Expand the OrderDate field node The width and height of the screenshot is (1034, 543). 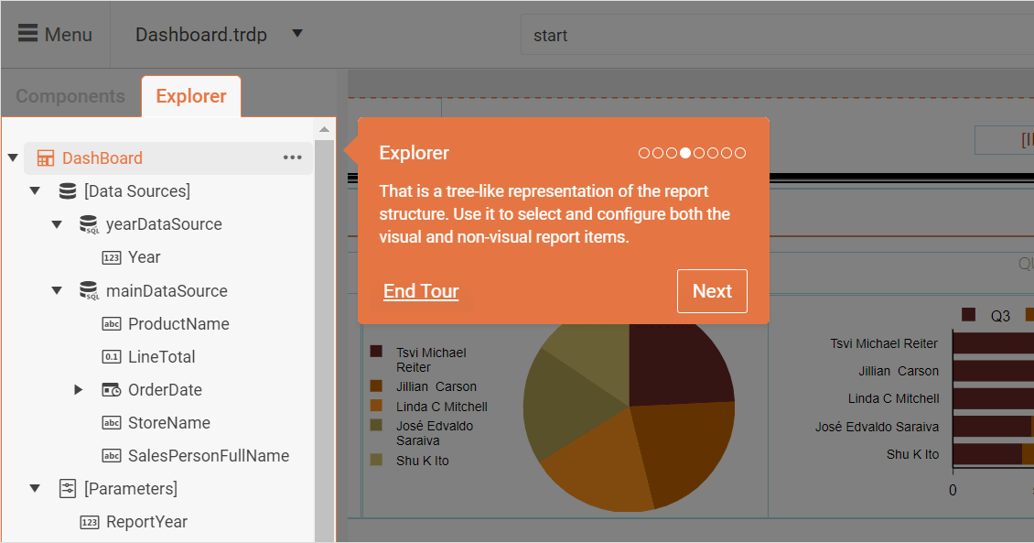point(79,389)
